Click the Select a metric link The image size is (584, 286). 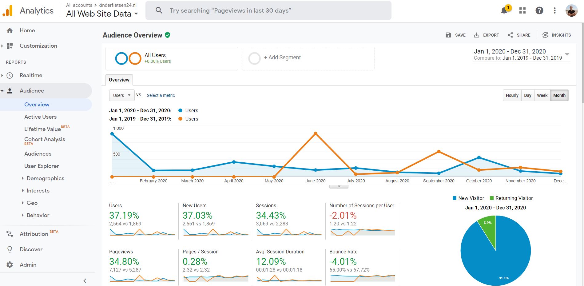(161, 95)
